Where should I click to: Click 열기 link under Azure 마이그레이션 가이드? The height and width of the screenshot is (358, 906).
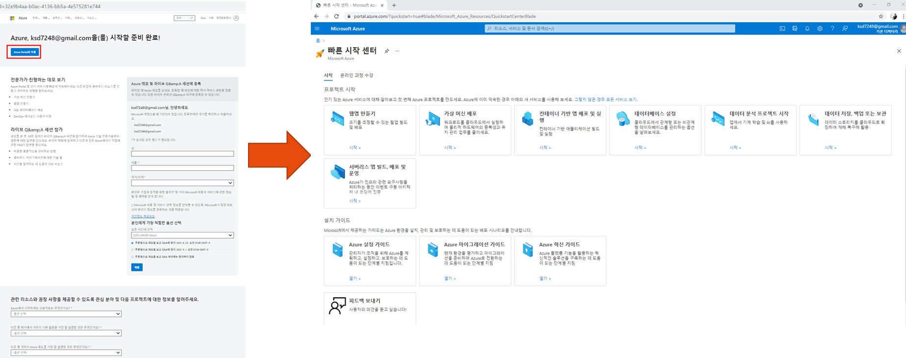pyautogui.click(x=450, y=279)
